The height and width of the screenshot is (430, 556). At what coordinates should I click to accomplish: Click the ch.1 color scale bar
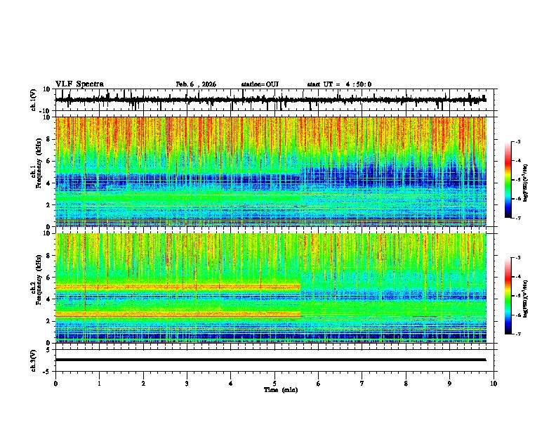pos(508,180)
